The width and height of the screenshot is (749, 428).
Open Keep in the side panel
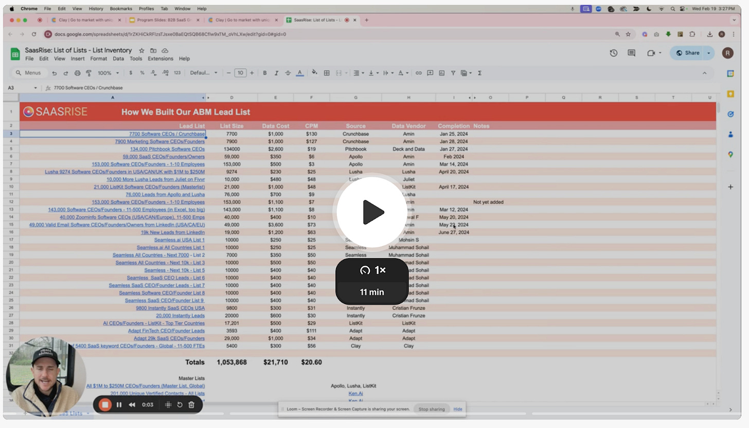730,94
